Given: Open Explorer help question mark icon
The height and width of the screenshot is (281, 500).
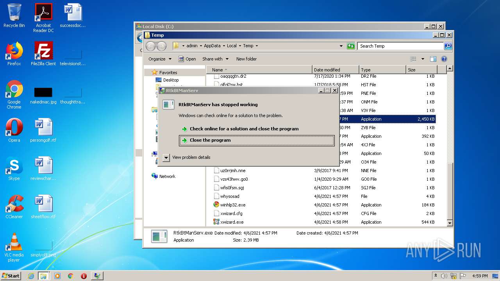Looking at the screenshot, I should [444, 59].
